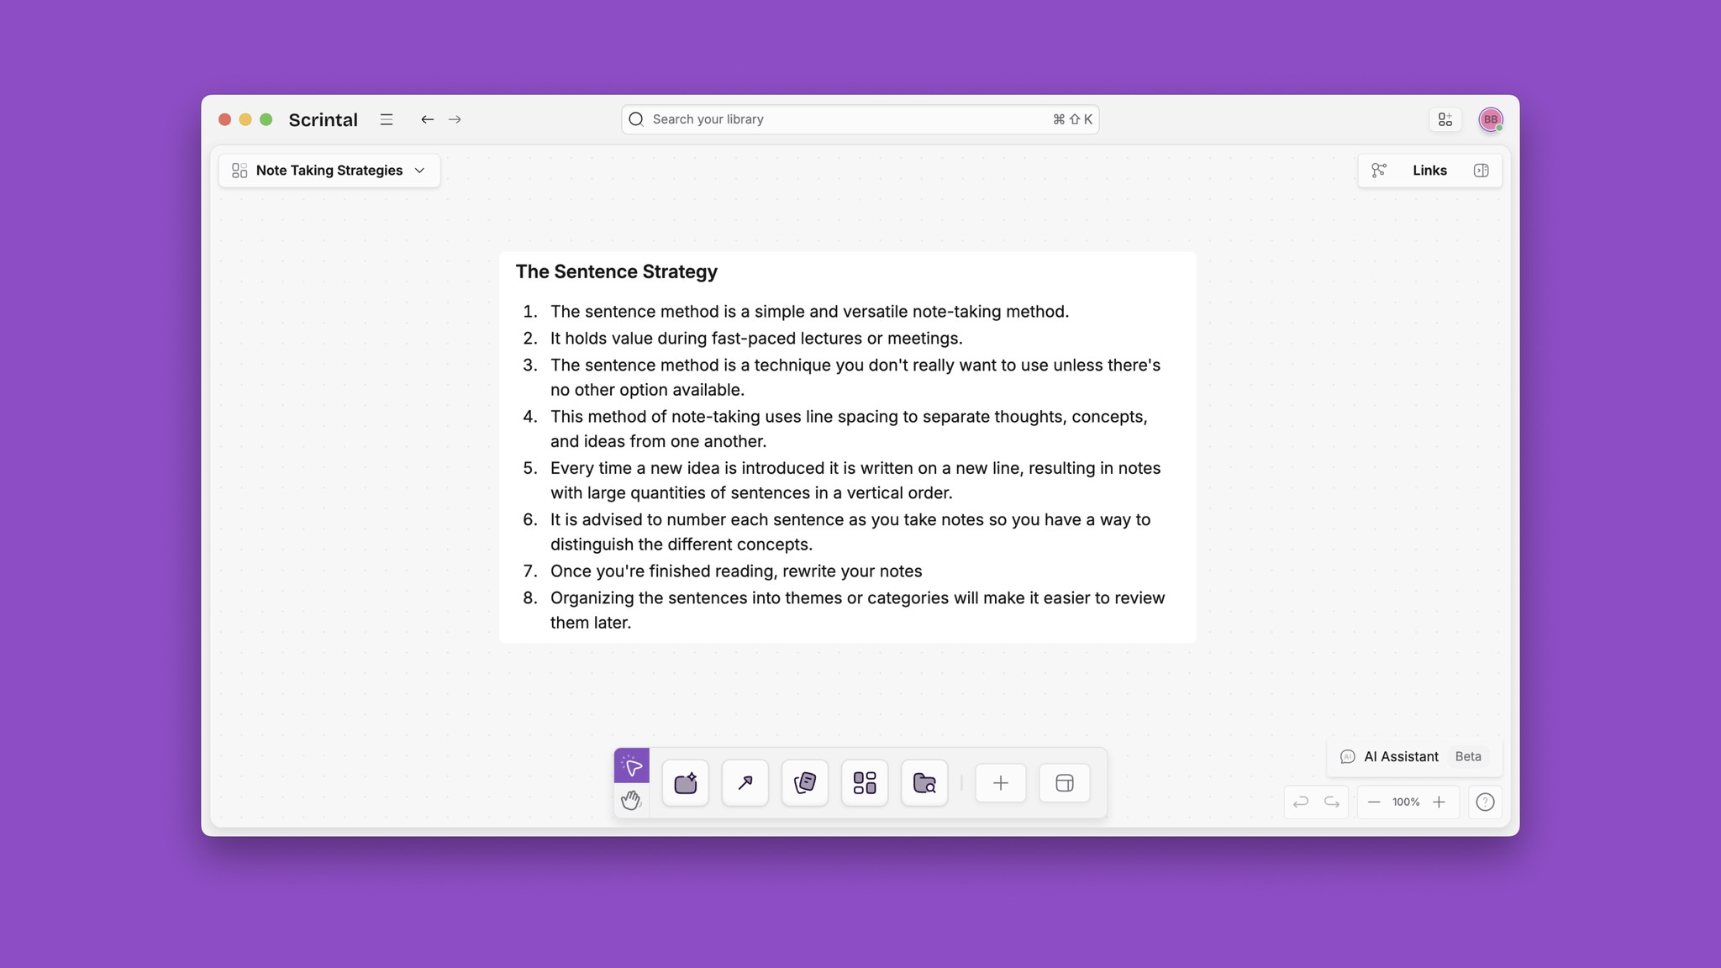Toggle the AI Assistant panel

coord(1402,756)
